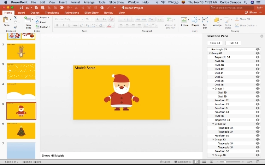The width and height of the screenshot is (265, 165).
Task: Switch to Slide Sorter view in status bar
Action: [x=204, y=162]
